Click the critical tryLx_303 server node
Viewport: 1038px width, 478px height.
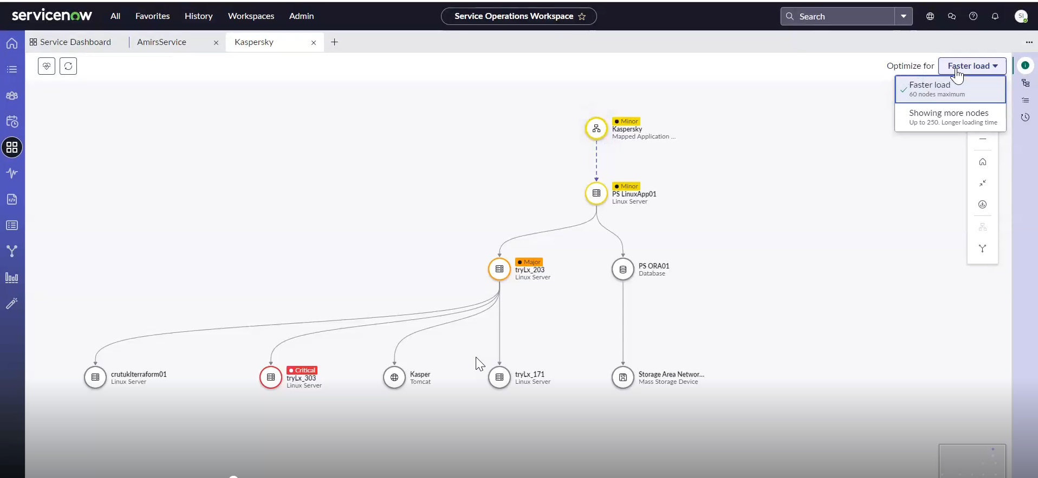click(x=271, y=377)
